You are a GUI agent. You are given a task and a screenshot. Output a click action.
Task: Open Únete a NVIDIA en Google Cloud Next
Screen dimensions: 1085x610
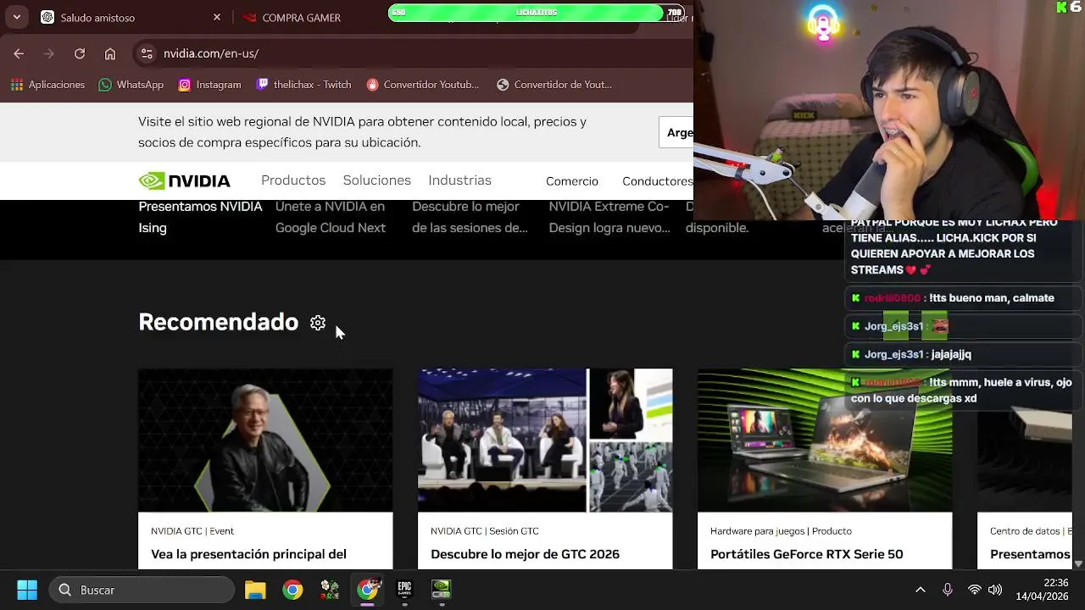point(331,217)
